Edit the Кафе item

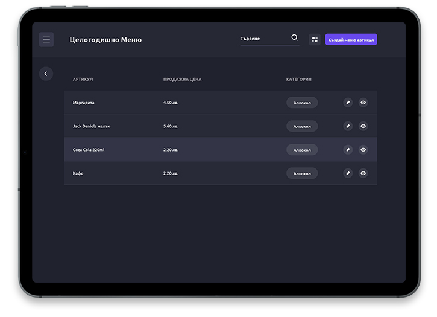click(348, 173)
